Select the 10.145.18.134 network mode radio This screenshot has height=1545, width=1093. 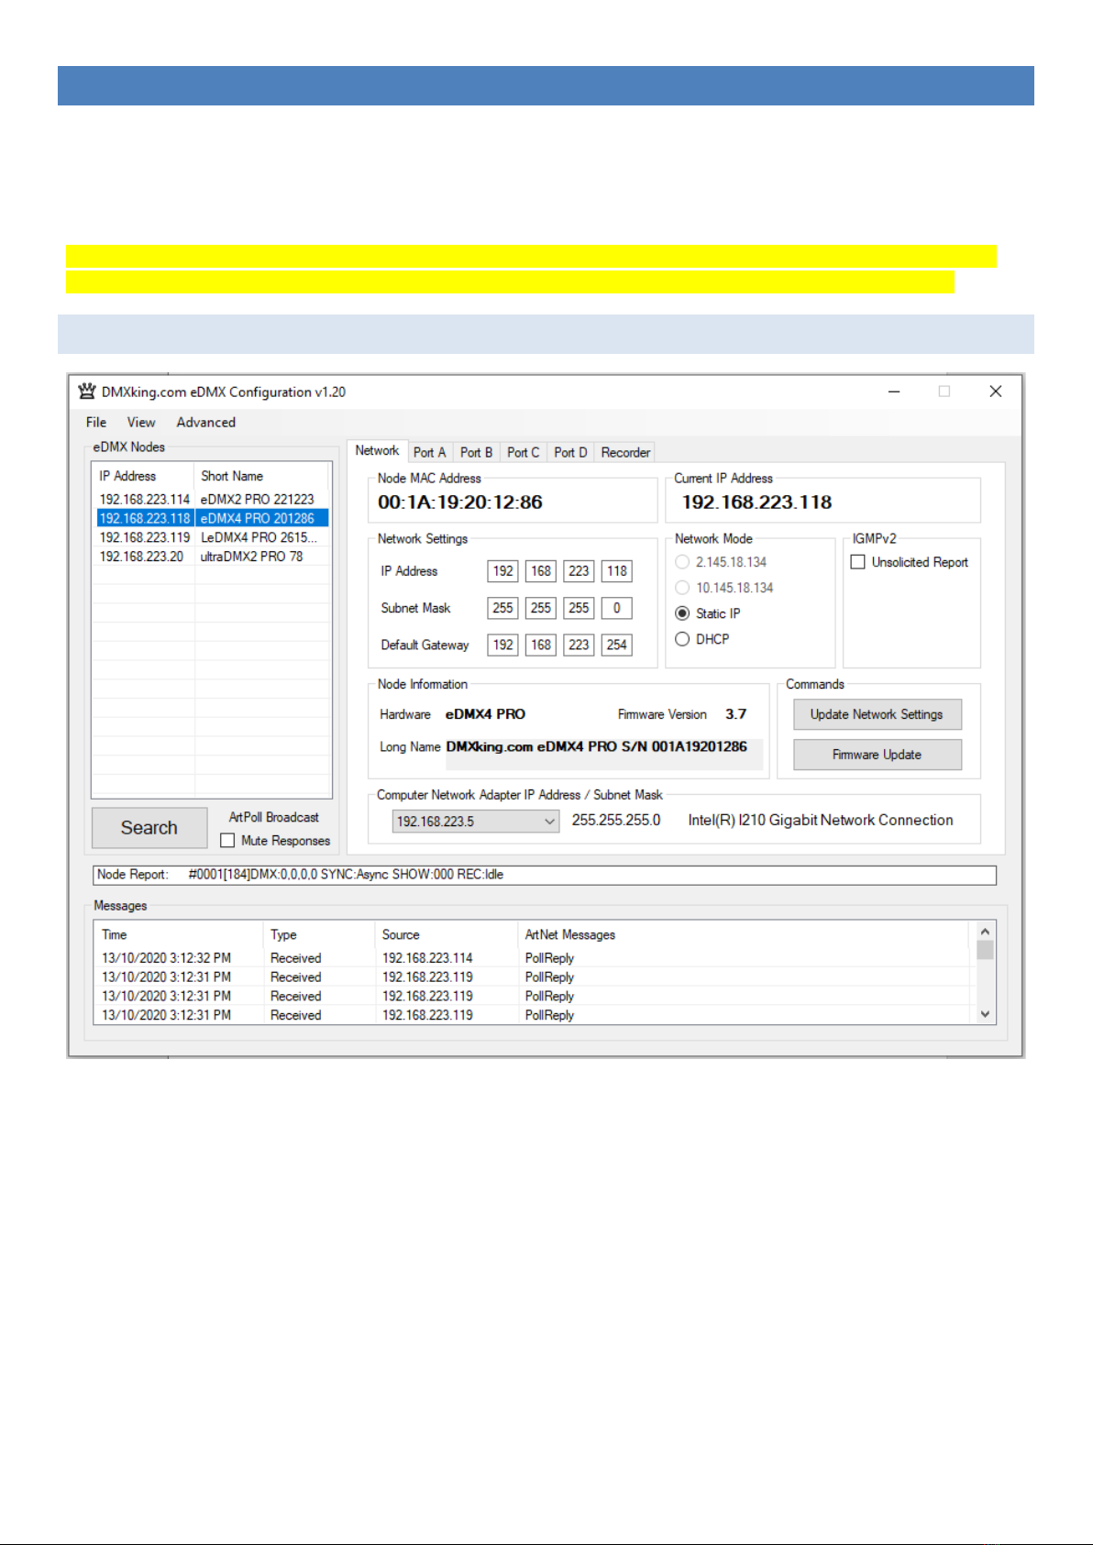[682, 588]
